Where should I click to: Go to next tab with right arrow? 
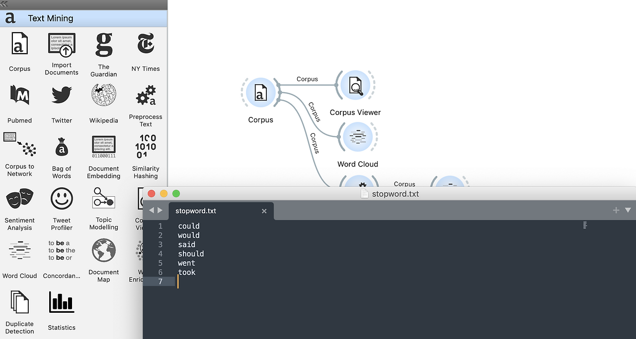[160, 210]
